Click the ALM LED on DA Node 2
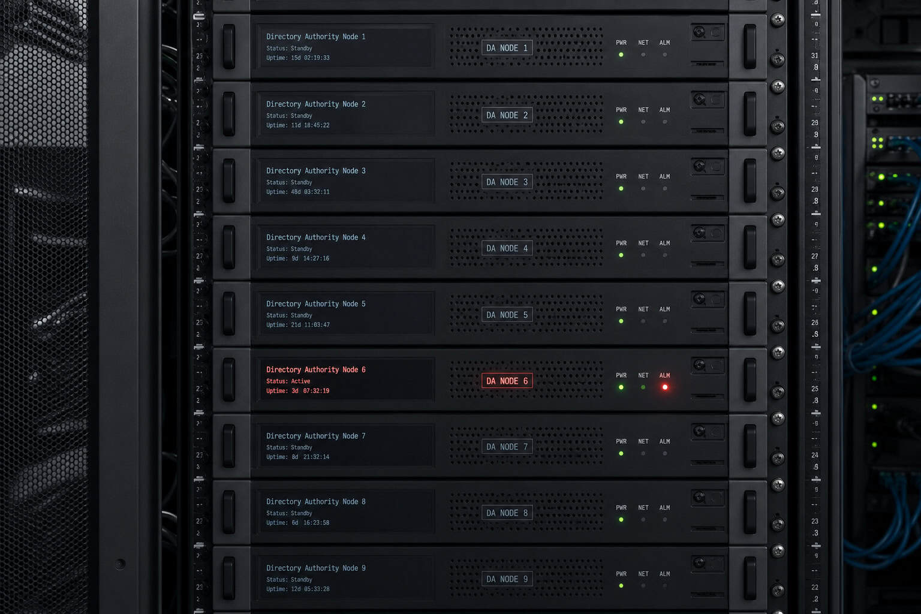The height and width of the screenshot is (614, 921). [665, 122]
